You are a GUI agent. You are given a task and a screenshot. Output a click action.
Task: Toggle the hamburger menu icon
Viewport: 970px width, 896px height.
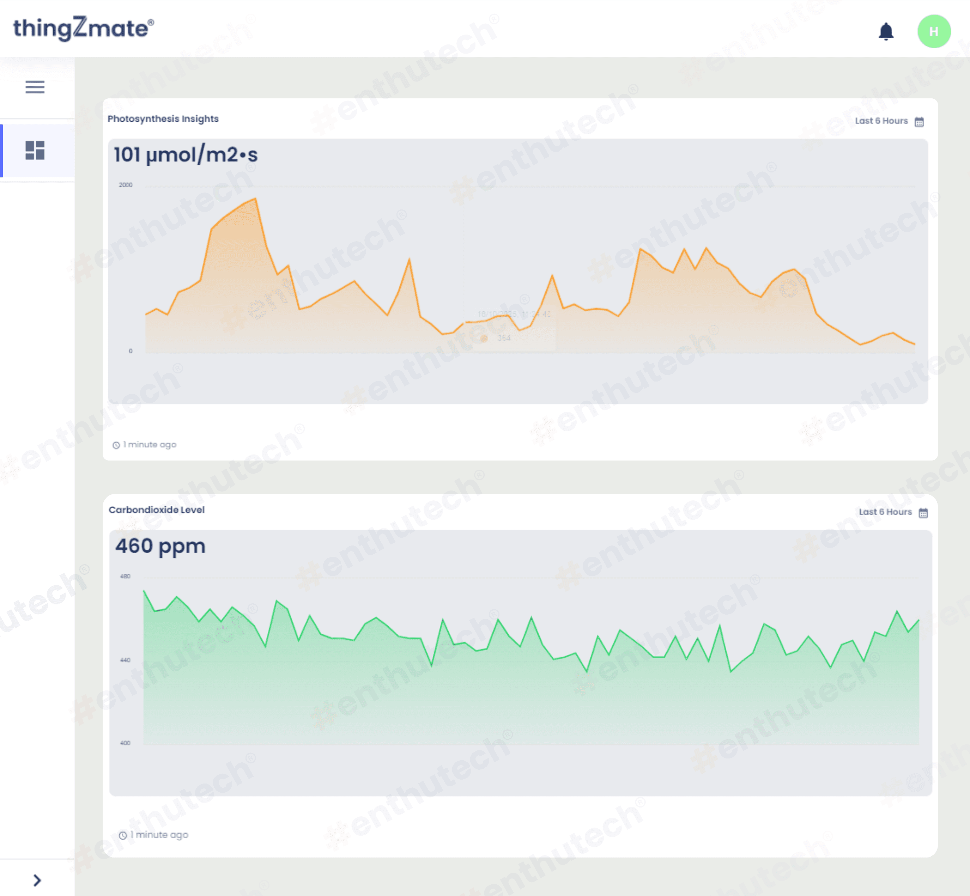click(35, 87)
